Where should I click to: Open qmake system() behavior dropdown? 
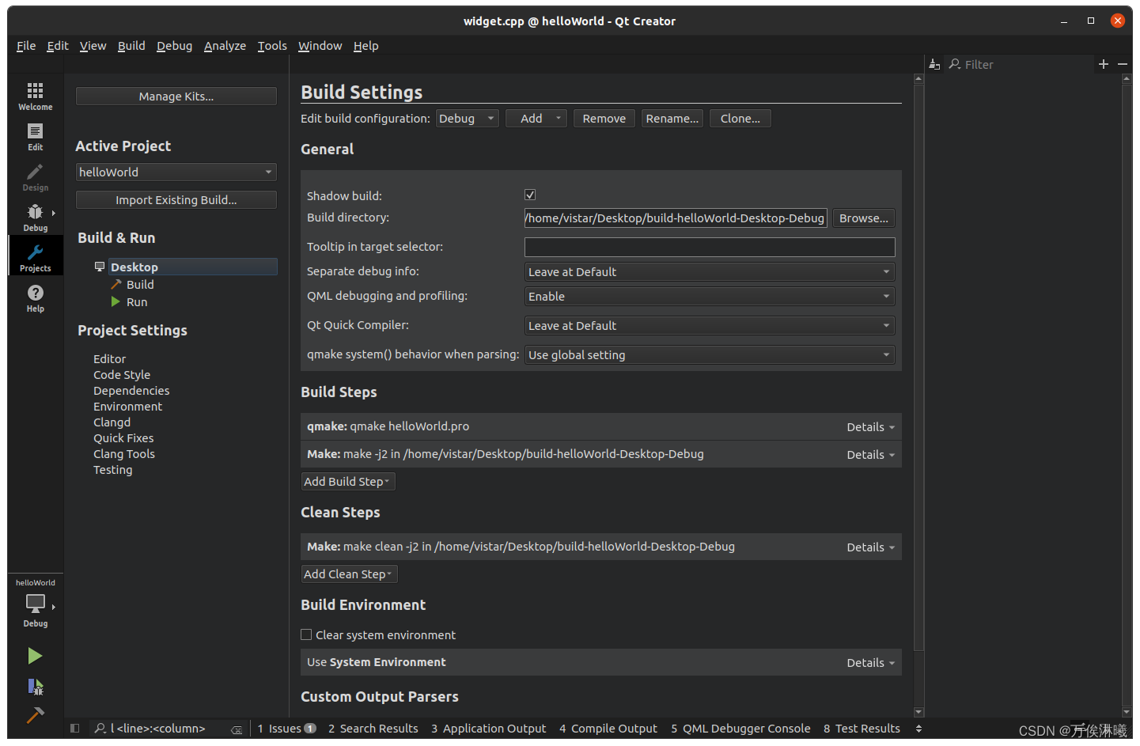click(x=710, y=355)
